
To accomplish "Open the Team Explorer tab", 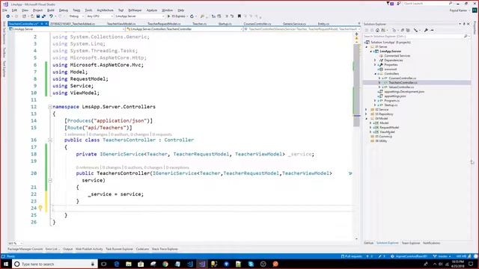I will click(x=411, y=243).
